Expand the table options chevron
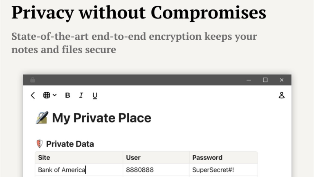Screen dimensions: 314x177 tap(55, 95)
